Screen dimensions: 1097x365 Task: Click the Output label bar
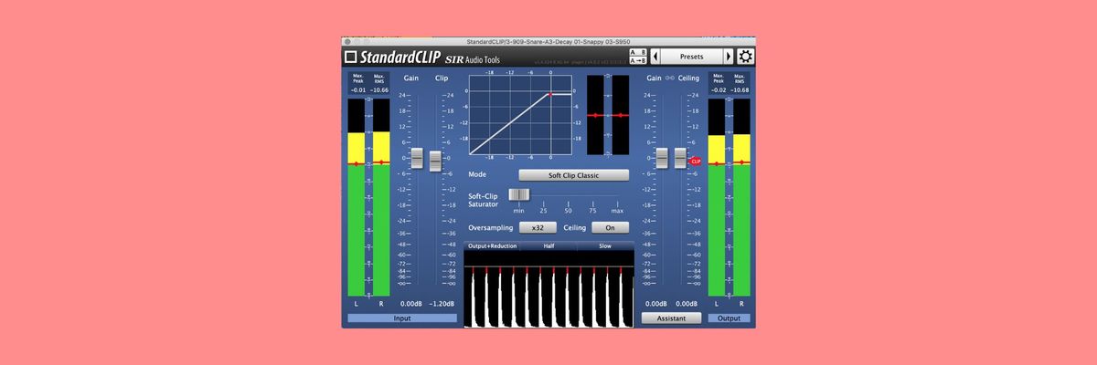click(730, 318)
